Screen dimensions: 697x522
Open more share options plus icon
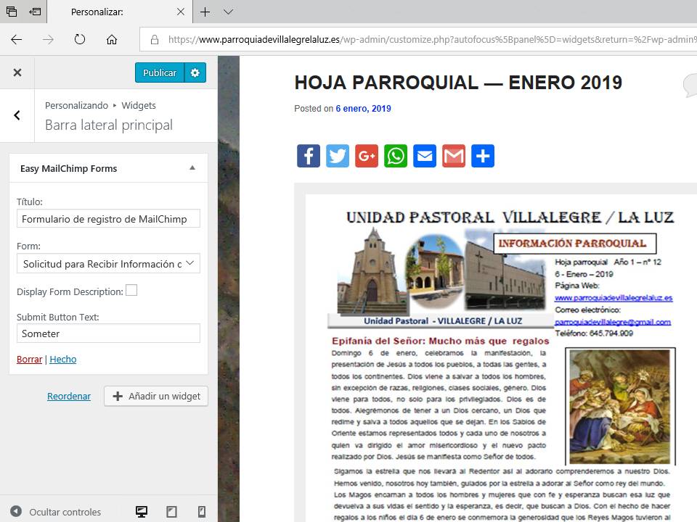pyautogui.click(x=483, y=156)
